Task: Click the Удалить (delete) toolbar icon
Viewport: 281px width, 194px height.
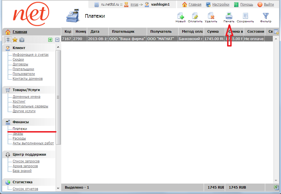Action: (211, 16)
